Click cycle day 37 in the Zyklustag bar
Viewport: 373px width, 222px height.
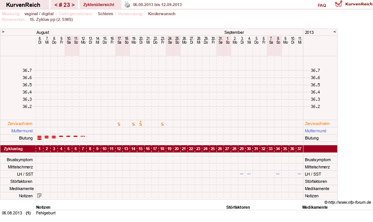click(x=300, y=149)
